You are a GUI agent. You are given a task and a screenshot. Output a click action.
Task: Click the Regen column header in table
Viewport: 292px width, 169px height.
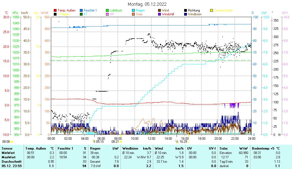[95, 148]
